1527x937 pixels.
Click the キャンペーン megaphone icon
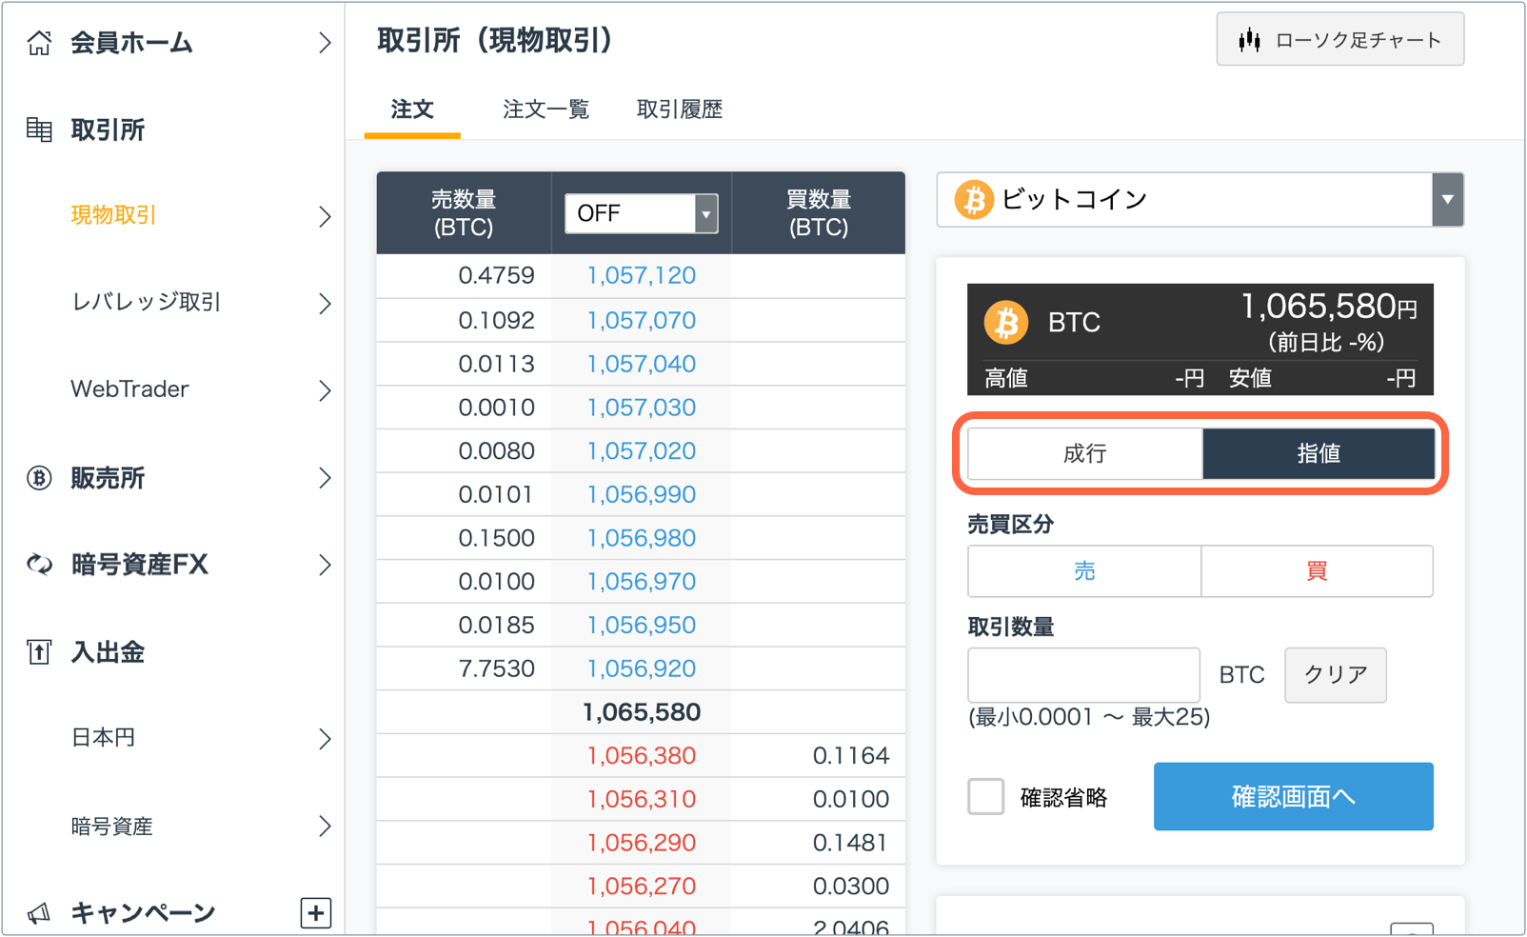pyautogui.click(x=39, y=913)
